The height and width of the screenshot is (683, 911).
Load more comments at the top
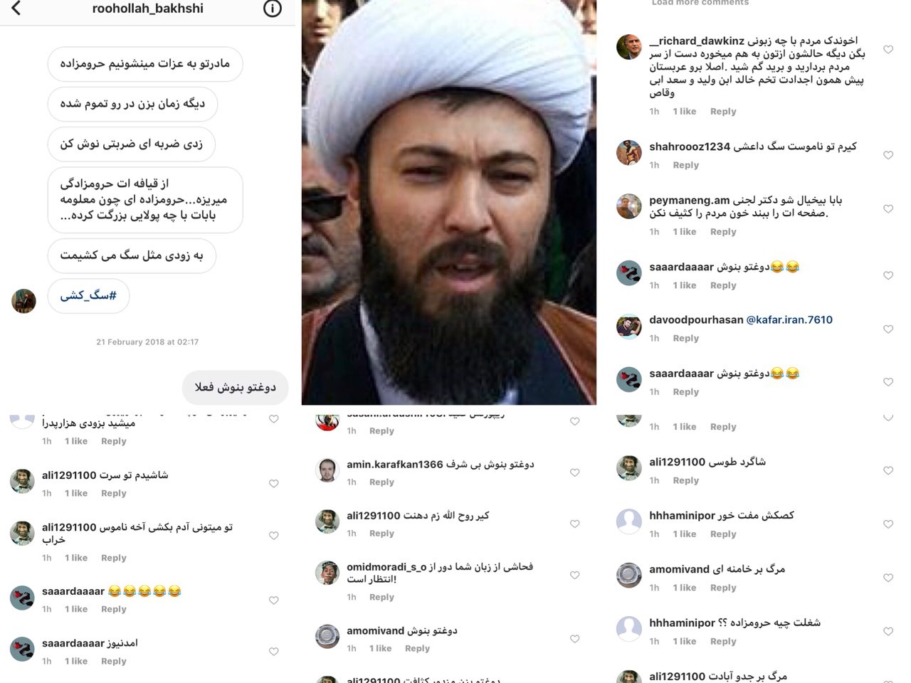pyautogui.click(x=700, y=3)
